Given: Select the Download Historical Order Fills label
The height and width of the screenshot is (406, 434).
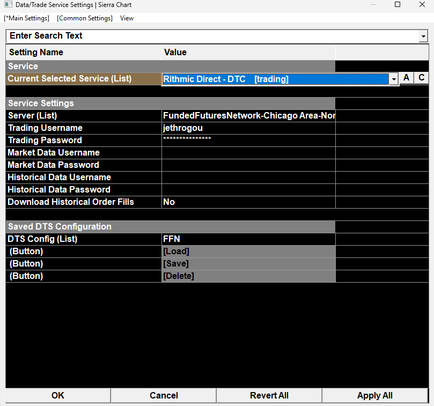Looking at the screenshot, I should coord(71,202).
